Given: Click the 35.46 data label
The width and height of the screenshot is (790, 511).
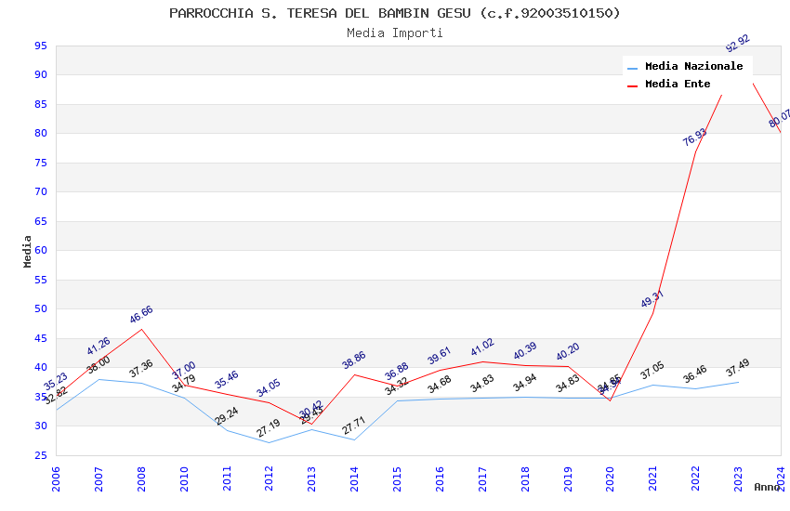Looking at the screenshot, I should pyautogui.click(x=226, y=380).
